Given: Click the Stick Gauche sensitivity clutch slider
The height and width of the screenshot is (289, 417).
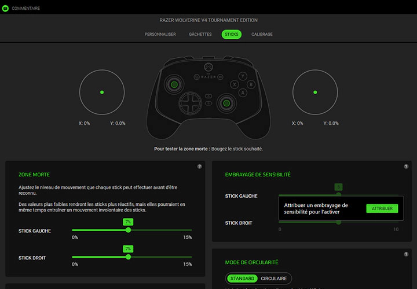Looking at the screenshot, I should [x=338, y=195].
